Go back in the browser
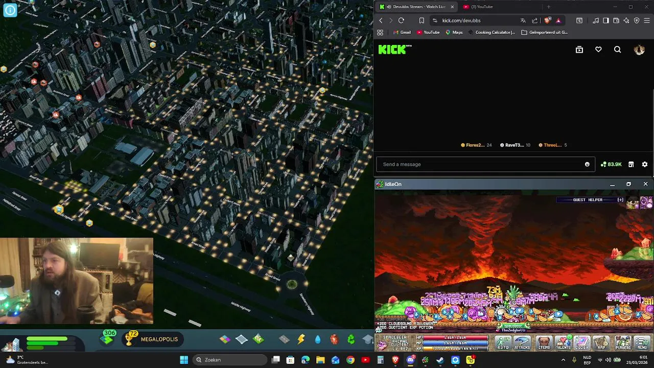 tap(381, 20)
